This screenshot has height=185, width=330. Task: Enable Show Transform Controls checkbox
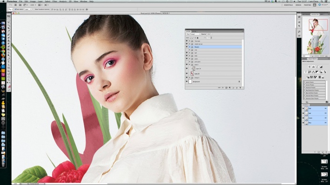tap(34, 9)
